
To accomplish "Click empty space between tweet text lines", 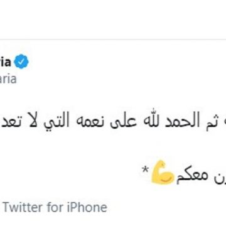I will click(113, 146).
